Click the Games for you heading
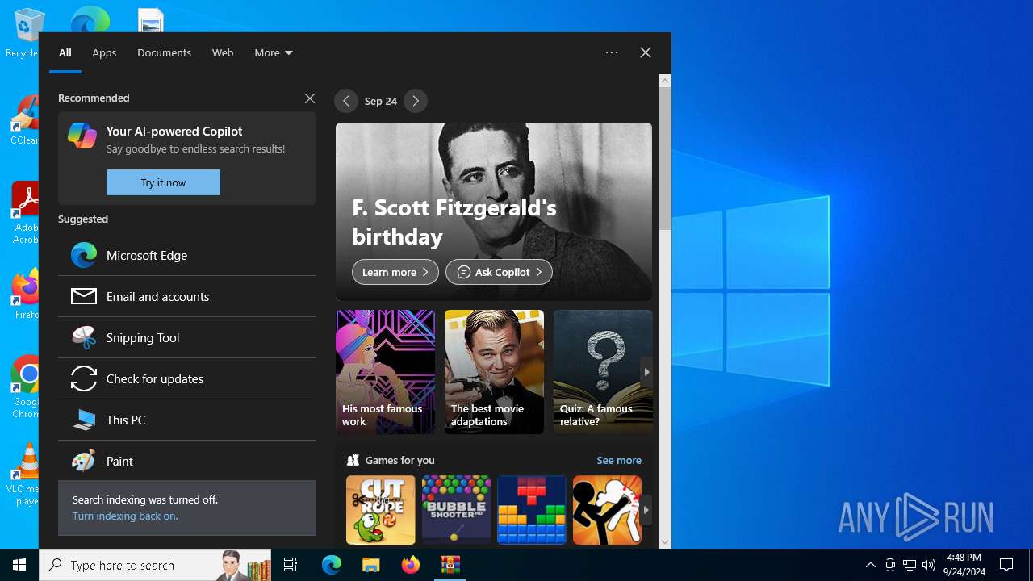 tap(400, 460)
